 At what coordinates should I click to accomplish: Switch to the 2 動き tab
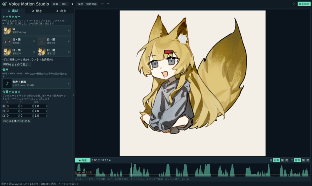coord(37,11)
